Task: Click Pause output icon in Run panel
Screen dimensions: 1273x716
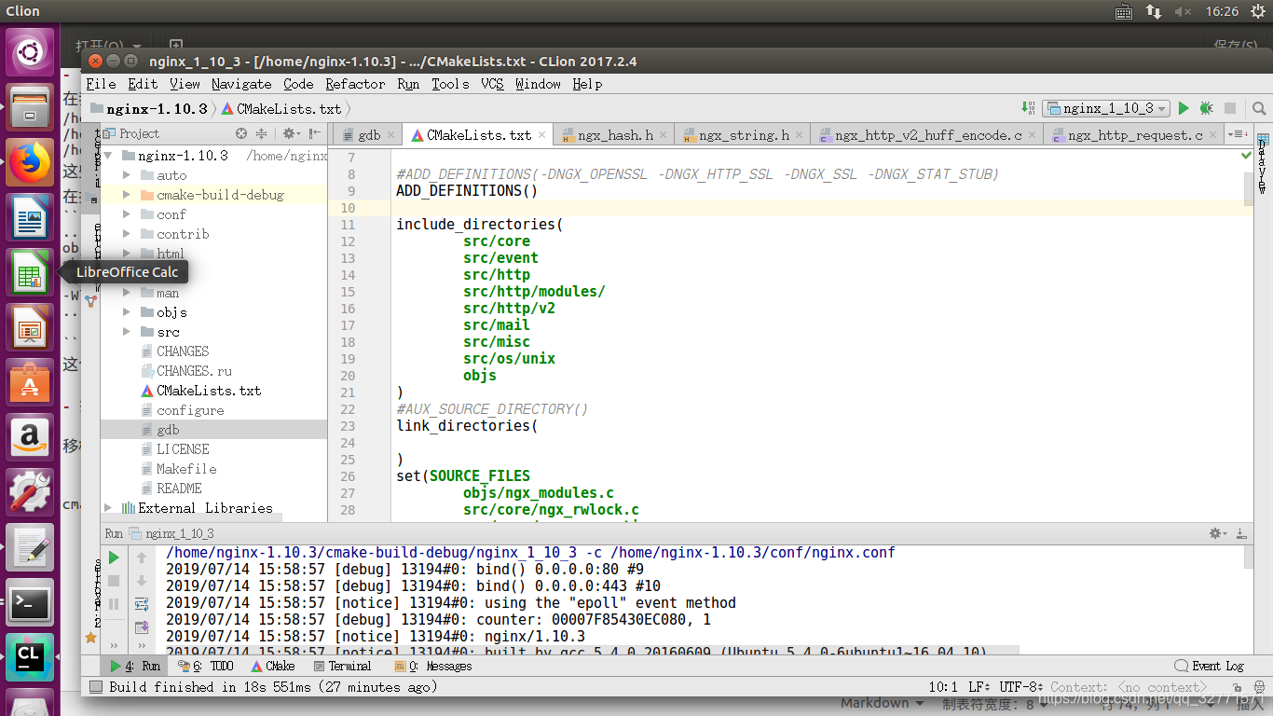Action: click(114, 604)
